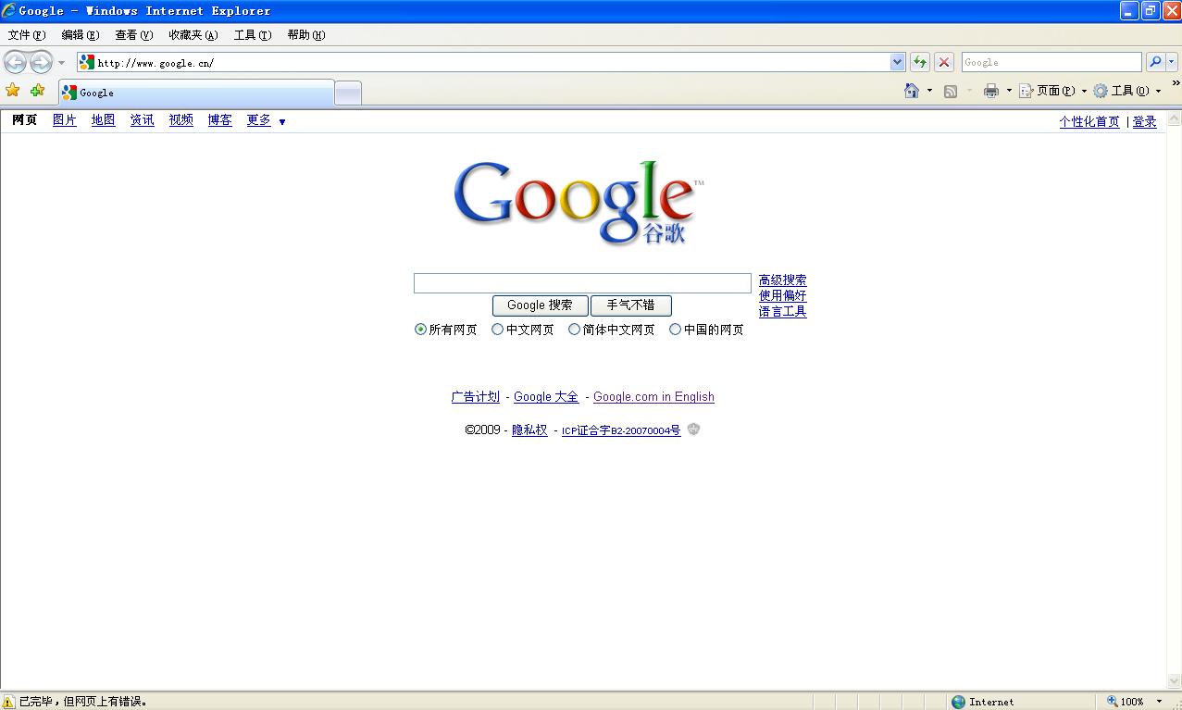Screen dimensions: 1182x710
Task: Open the 博客 link
Action: (220, 120)
